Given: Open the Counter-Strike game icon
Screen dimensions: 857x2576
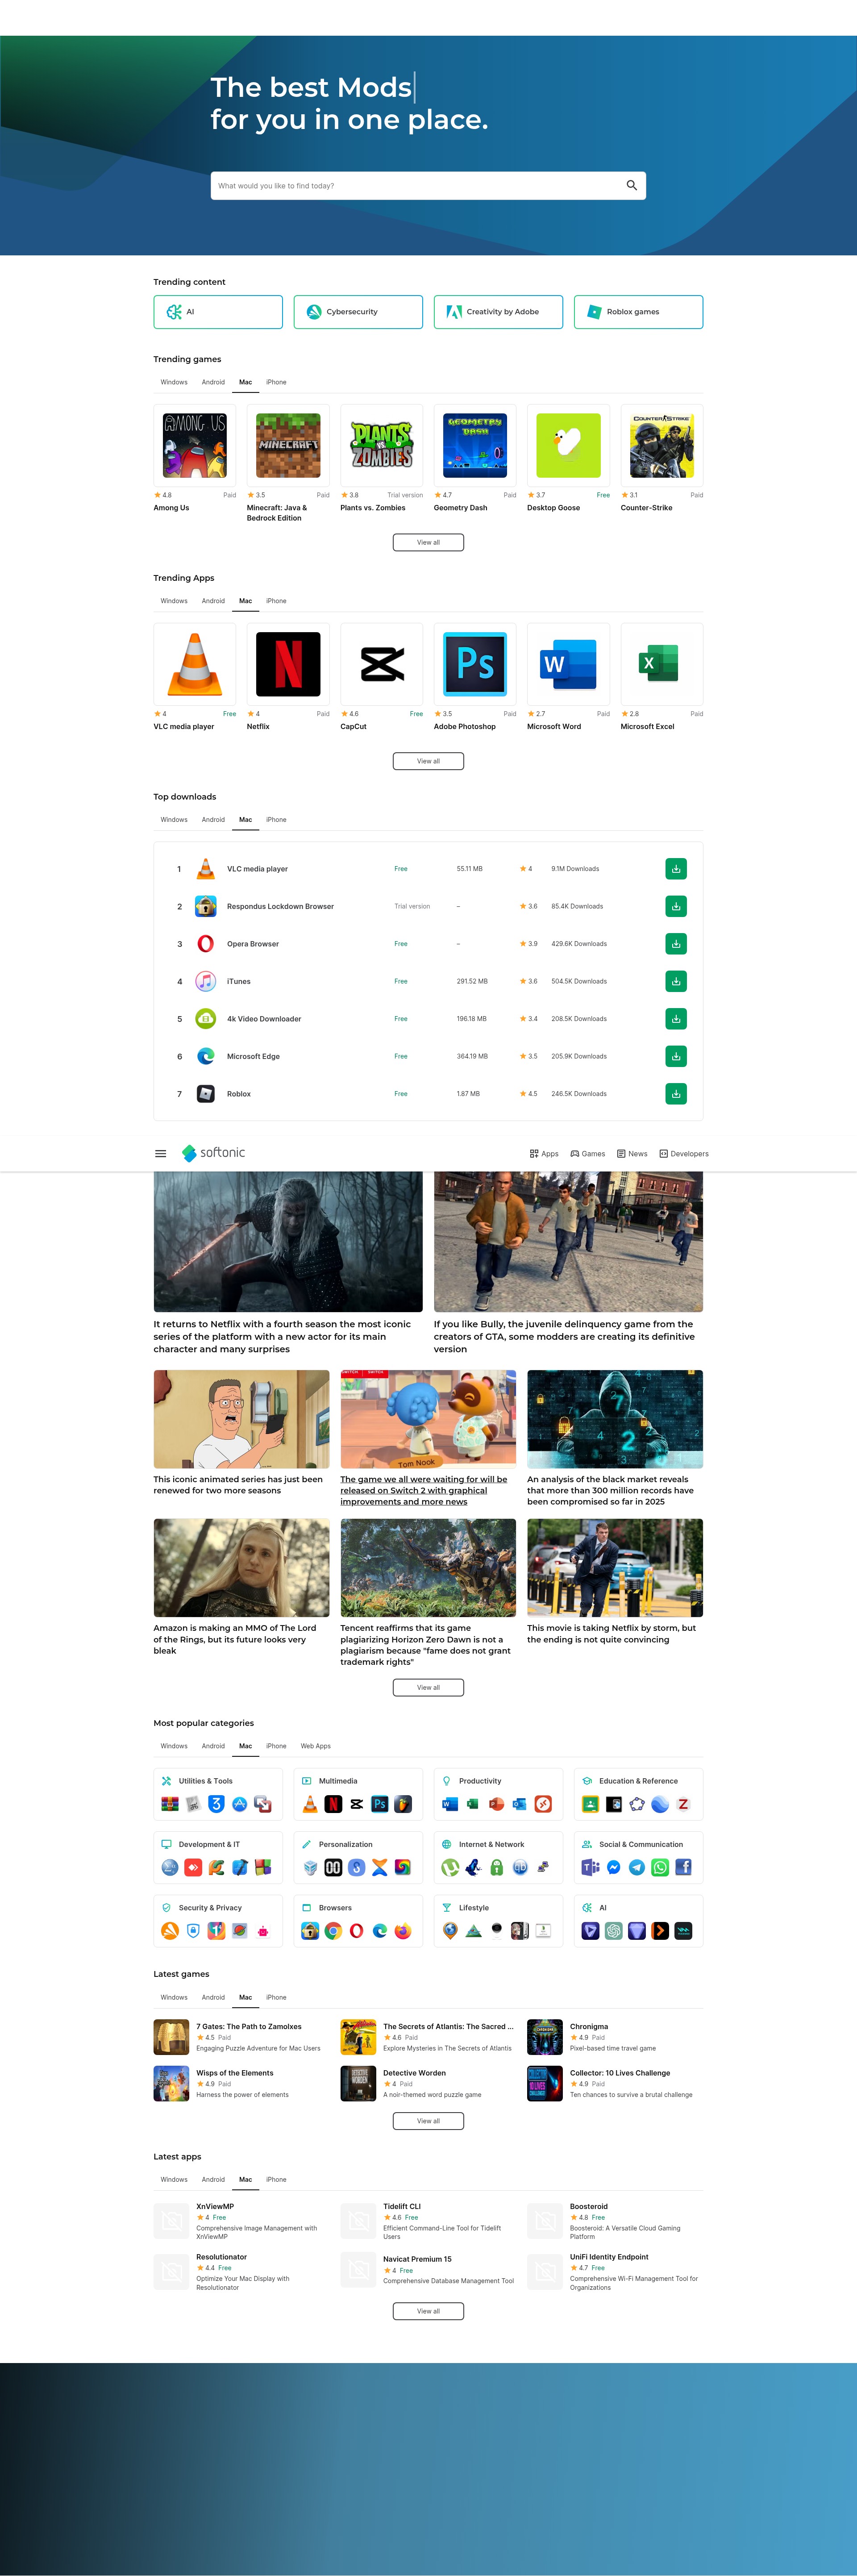Looking at the screenshot, I should pyautogui.click(x=662, y=445).
